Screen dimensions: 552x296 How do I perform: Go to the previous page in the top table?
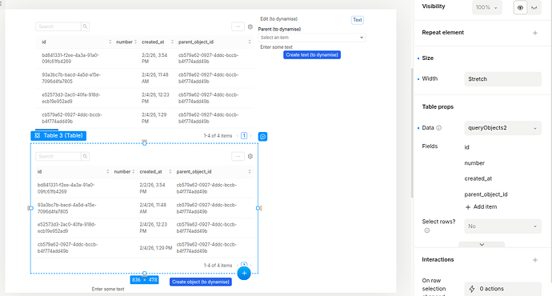pos(238,135)
